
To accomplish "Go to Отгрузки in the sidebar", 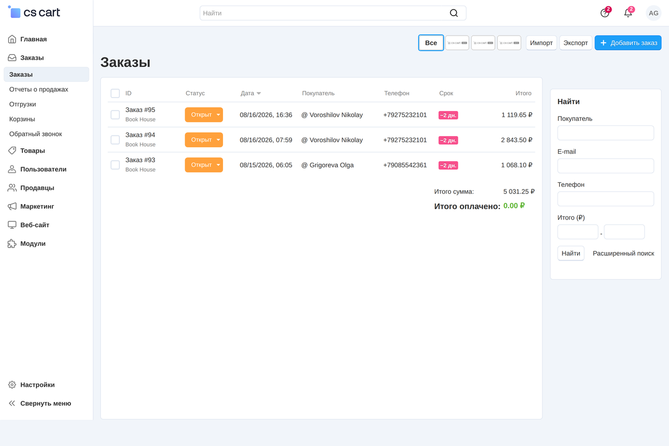I will tap(22, 104).
